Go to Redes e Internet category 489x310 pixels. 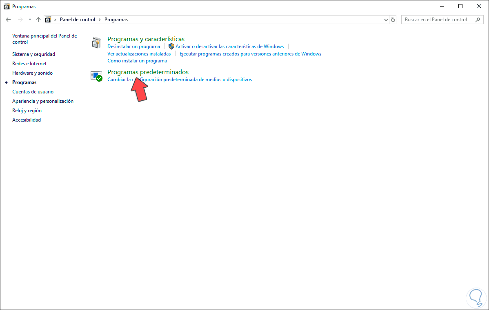tap(29, 64)
